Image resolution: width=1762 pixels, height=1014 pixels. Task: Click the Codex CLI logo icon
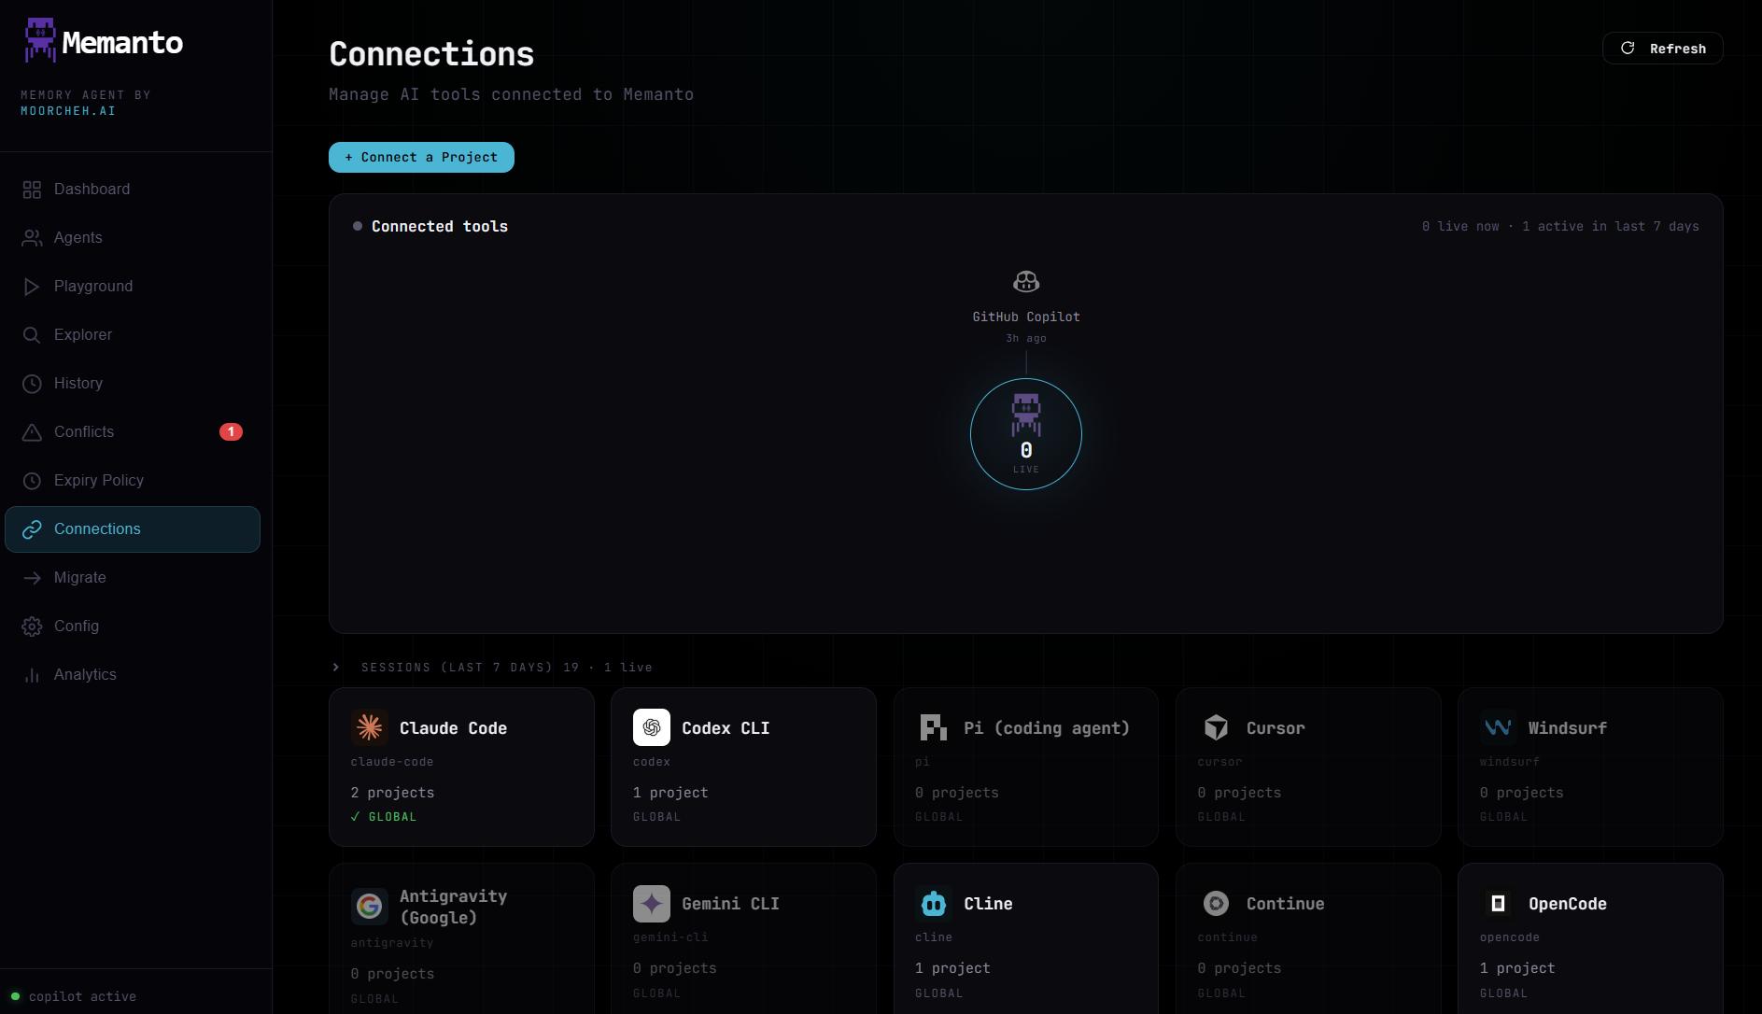tap(652, 727)
